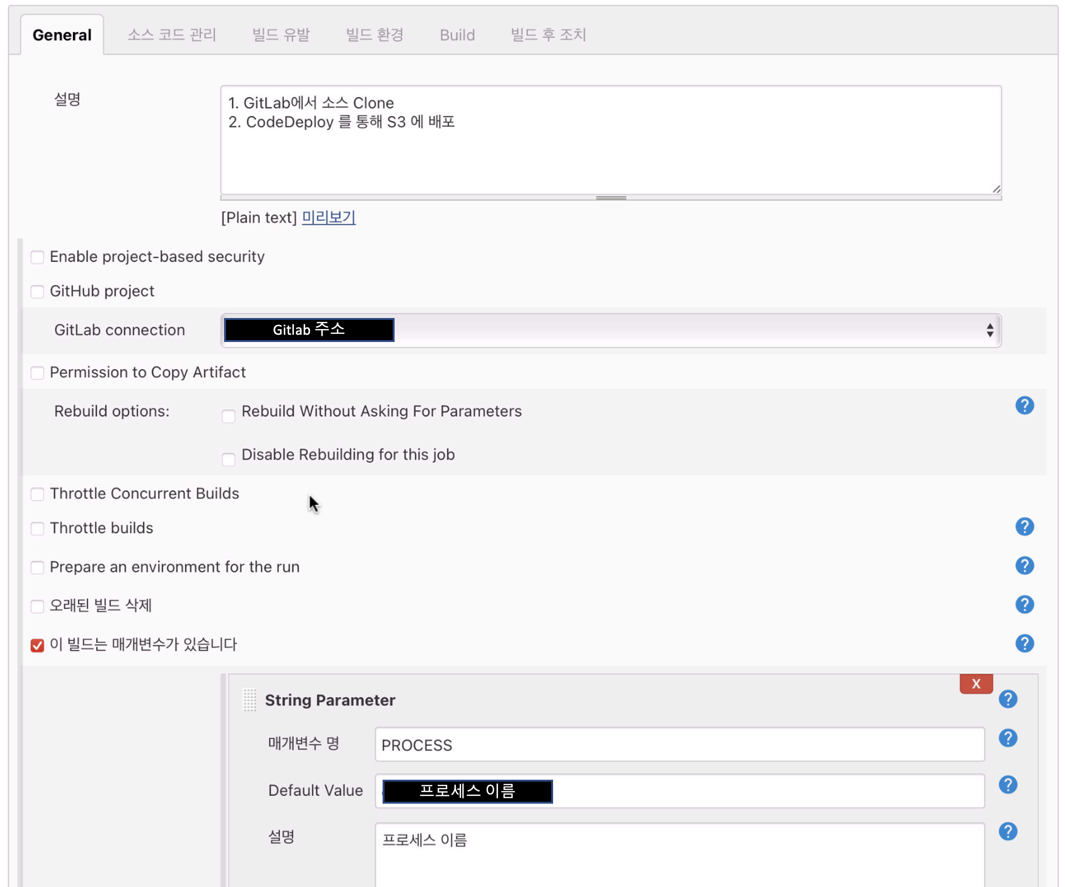
Task: Show help for Default Value field
Action: coord(1007,785)
